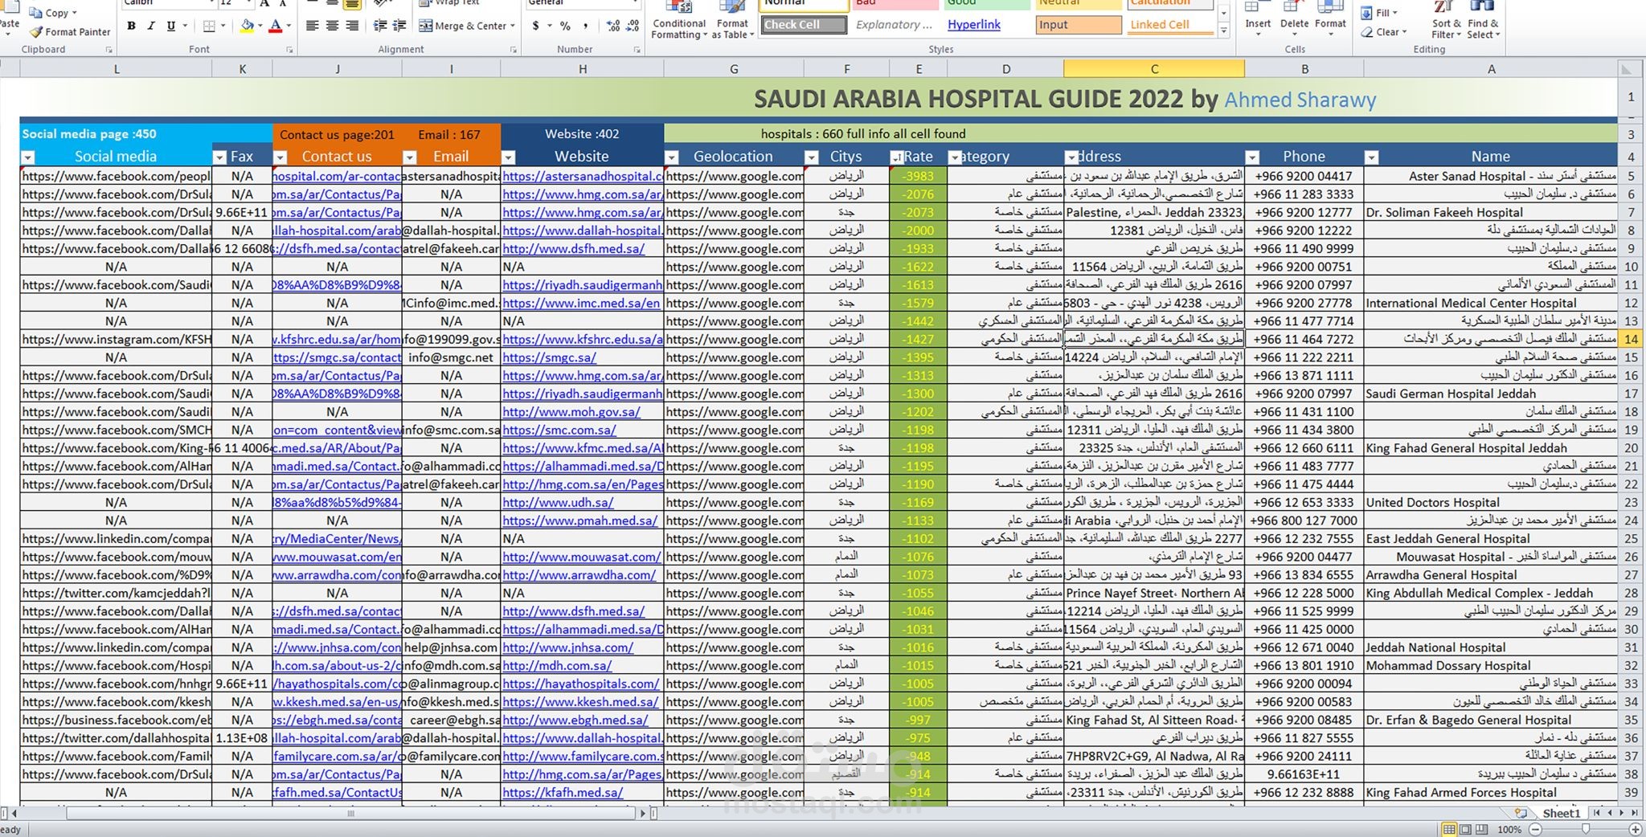Viewport: 1646px width, 837px height.
Task: Click the Sort & Filter icon
Action: (1444, 22)
